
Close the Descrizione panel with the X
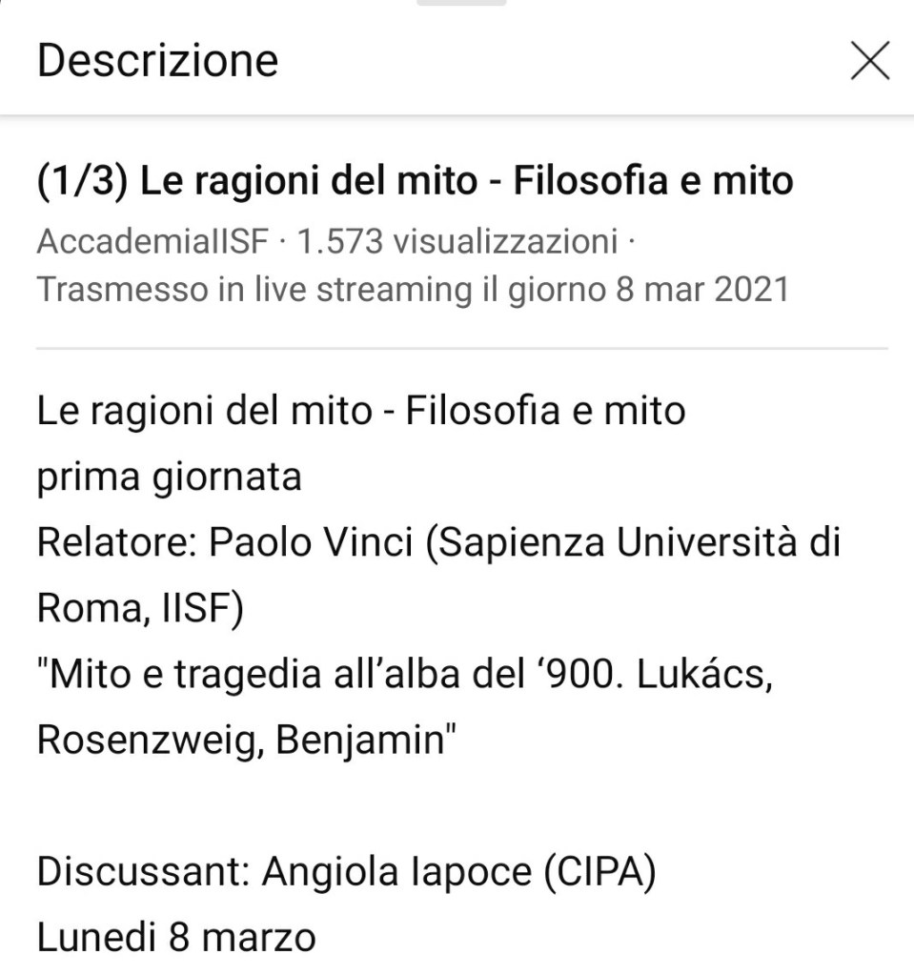(869, 62)
